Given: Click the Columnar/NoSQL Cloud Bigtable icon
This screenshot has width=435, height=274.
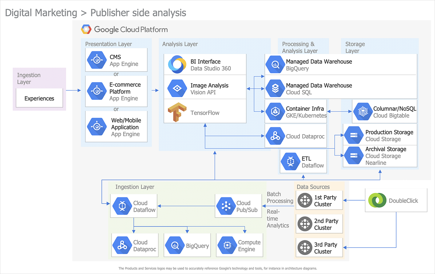Looking at the screenshot, I should (363, 112).
